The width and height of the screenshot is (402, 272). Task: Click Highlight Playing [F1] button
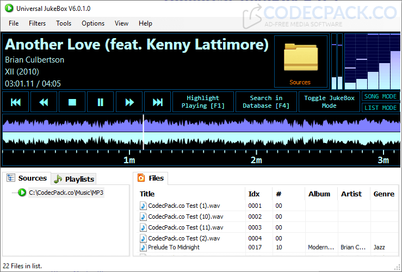point(203,102)
